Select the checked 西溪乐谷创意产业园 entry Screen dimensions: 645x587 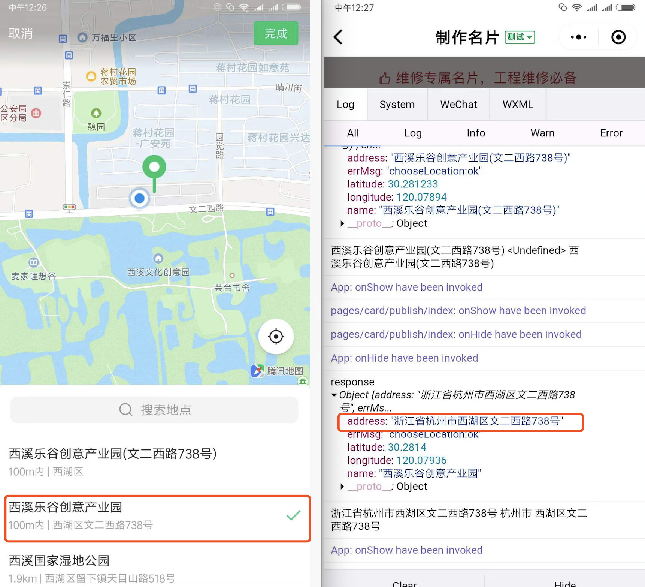(x=157, y=518)
